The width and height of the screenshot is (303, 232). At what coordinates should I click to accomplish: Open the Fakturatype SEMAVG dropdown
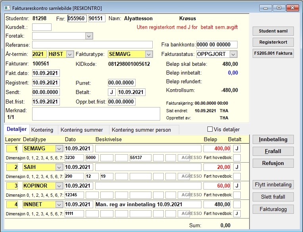[x=149, y=54]
